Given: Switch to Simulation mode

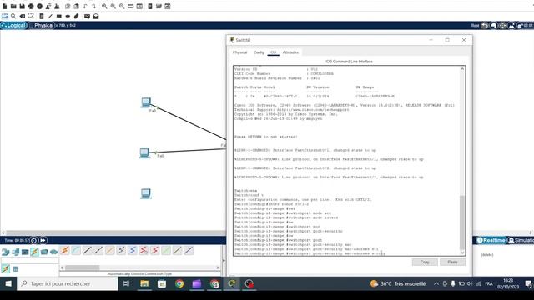Looking at the screenshot, I should pos(521,240).
